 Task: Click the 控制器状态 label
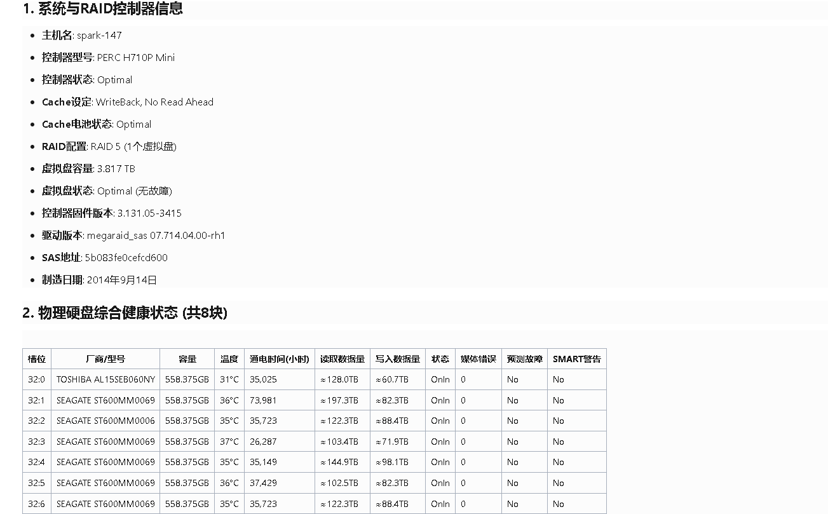[67, 80]
